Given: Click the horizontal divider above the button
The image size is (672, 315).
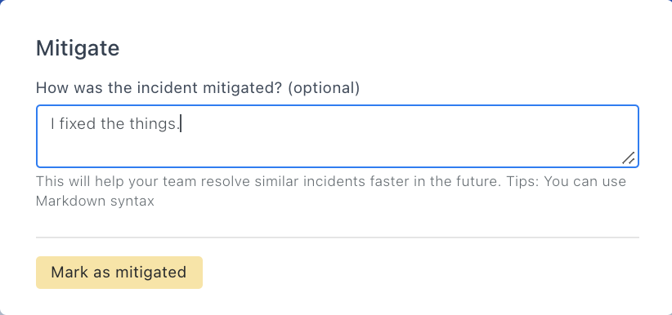Looking at the screenshot, I should coord(338,237).
